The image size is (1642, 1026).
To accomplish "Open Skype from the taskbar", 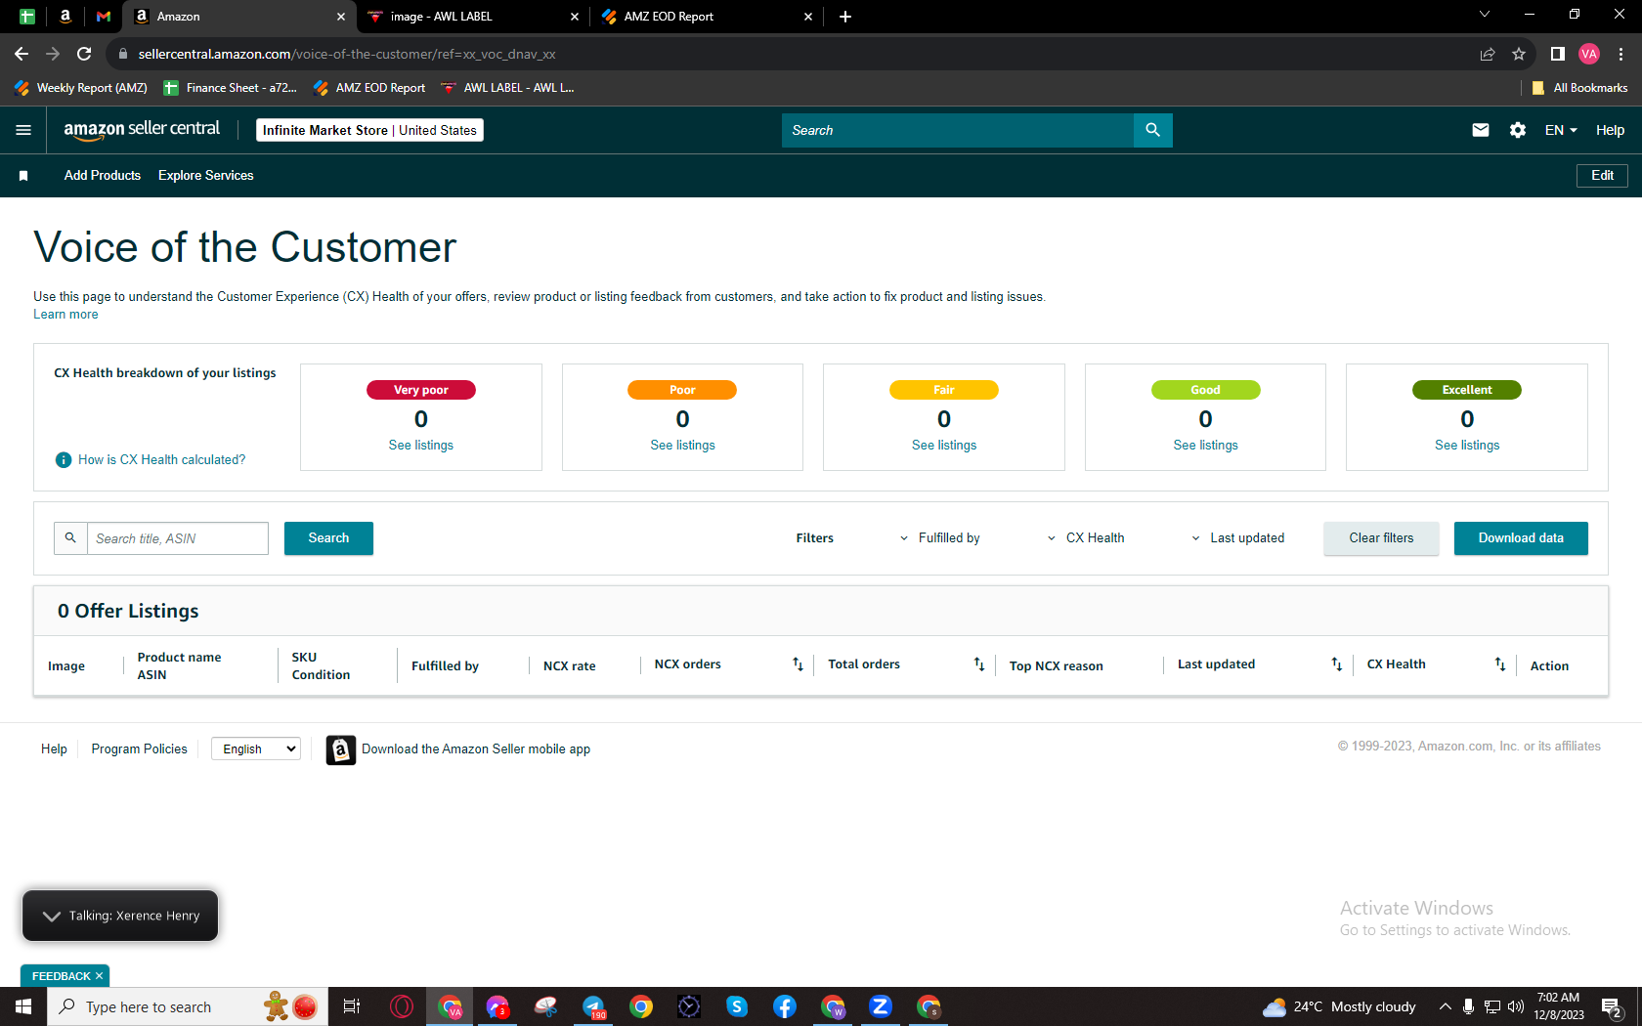I will tap(737, 1006).
